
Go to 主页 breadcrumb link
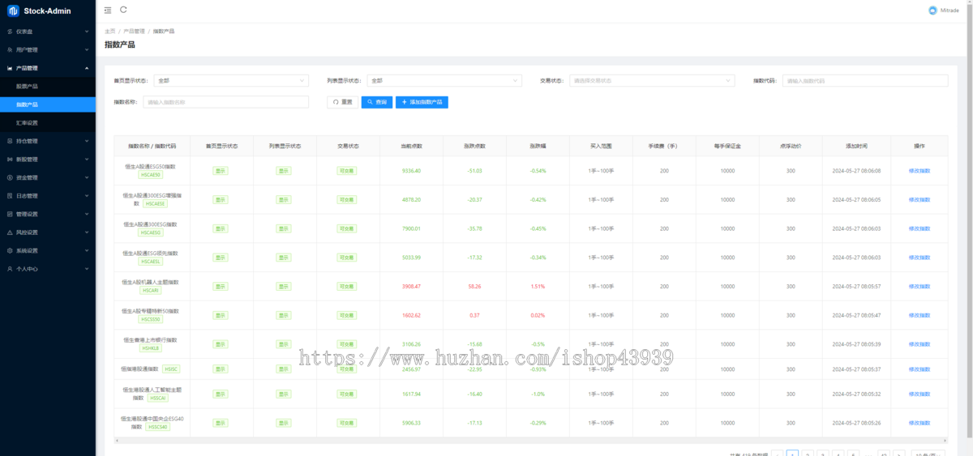(109, 31)
